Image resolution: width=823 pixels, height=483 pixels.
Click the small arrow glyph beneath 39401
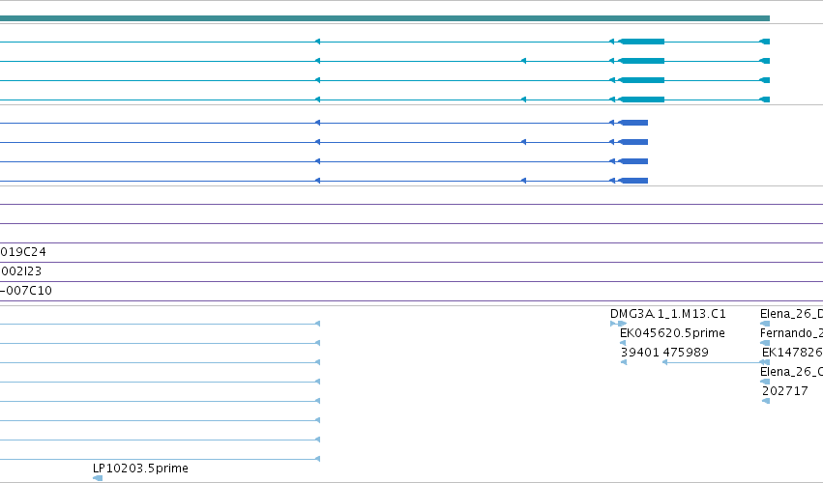click(x=624, y=362)
